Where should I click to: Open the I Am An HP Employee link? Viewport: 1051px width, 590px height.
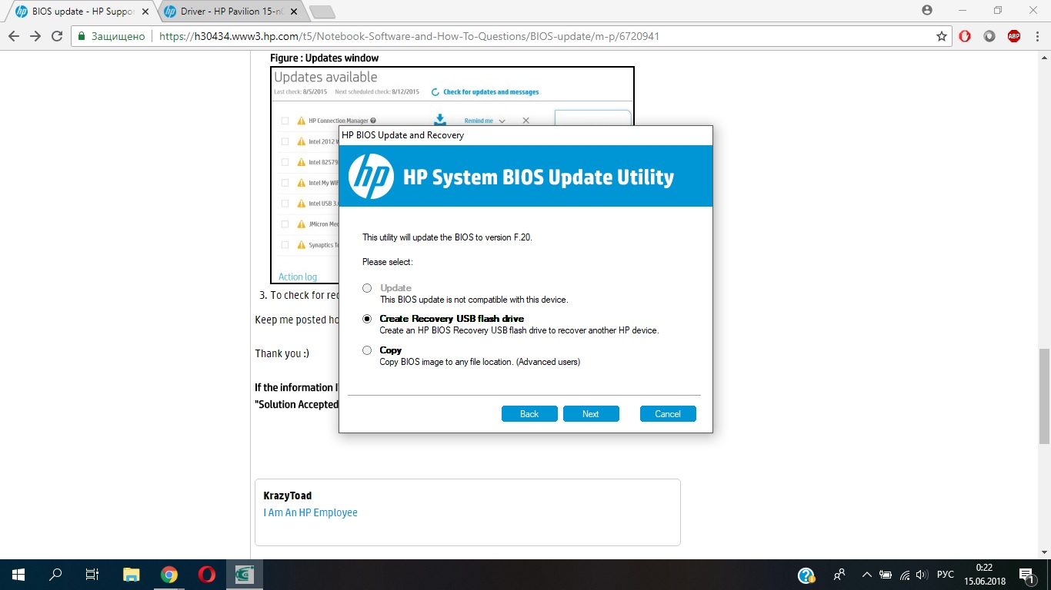(x=311, y=512)
